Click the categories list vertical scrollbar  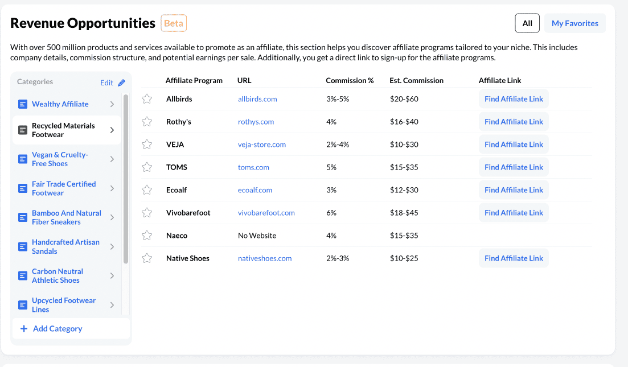pos(126,179)
